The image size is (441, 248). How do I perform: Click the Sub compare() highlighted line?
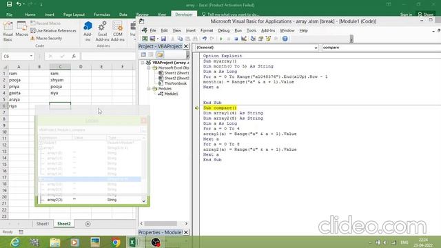[x=220, y=108]
